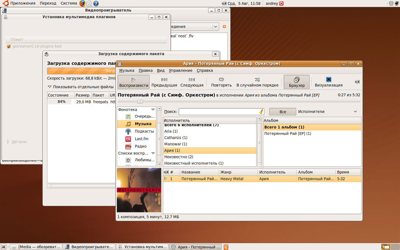Screen dimensions: 400x250
Task: Collapse the Фонотека sidebar section
Action: point(153,109)
